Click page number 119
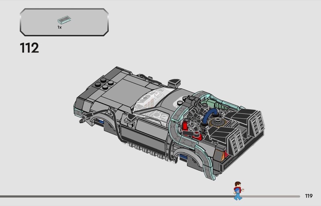Viewport: 321px width, 206px height. pyautogui.click(x=308, y=196)
